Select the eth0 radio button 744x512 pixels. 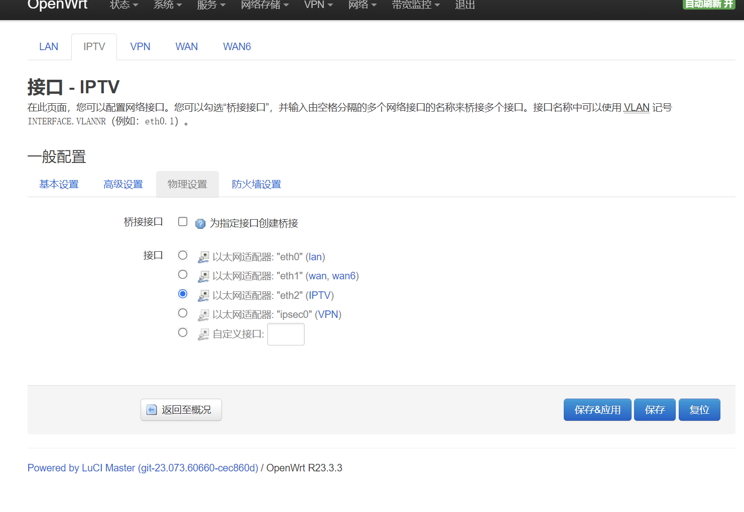click(x=182, y=255)
